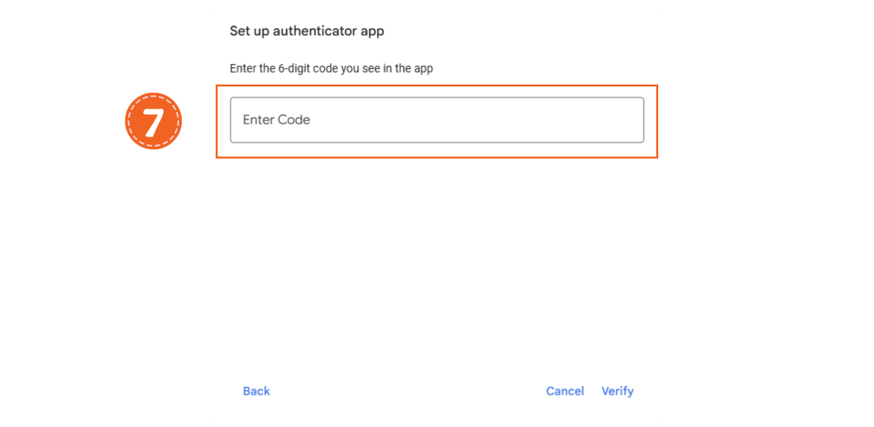Click the blue Back link at bottom left
This screenshot has width=874, height=427.
256,391
